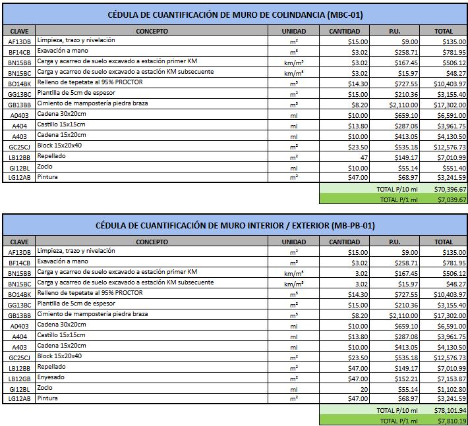
Task: Select GI12BL clave in the MB-PB-01 table
Action: [x=19, y=389]
